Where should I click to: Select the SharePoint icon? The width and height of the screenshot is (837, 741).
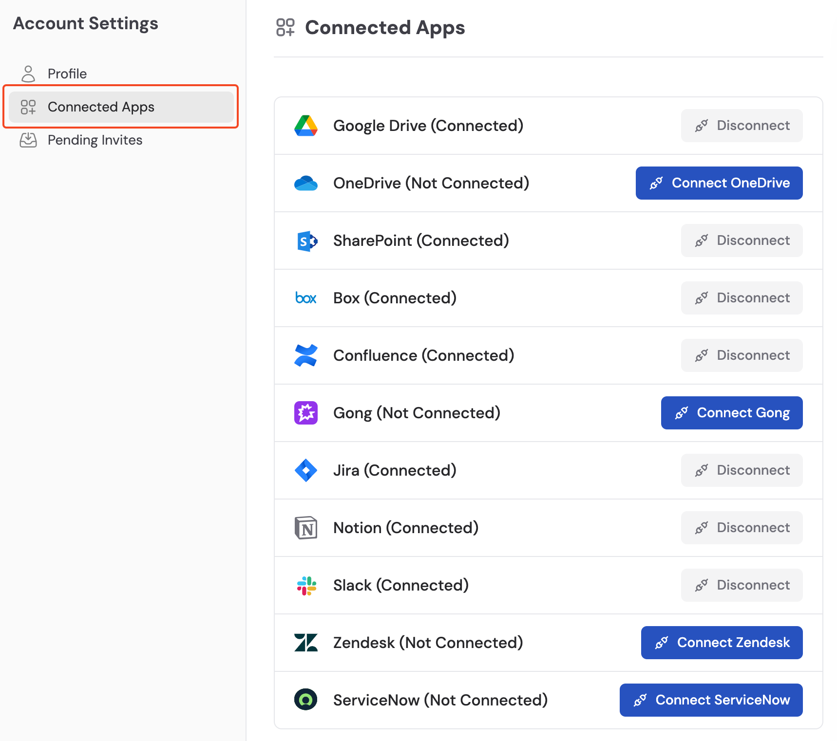306,241
